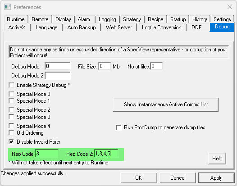
Task: Open the Remote tab
Action: point(40,19)
